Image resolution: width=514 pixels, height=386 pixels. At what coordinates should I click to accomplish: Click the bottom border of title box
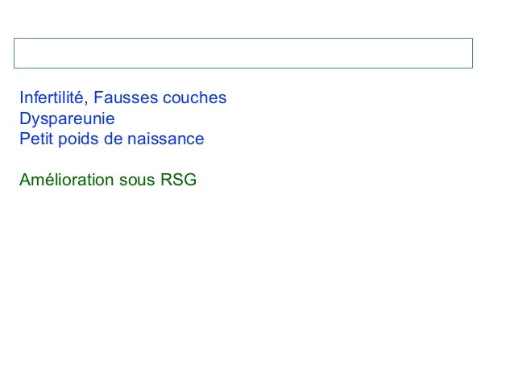click(242, 68)
